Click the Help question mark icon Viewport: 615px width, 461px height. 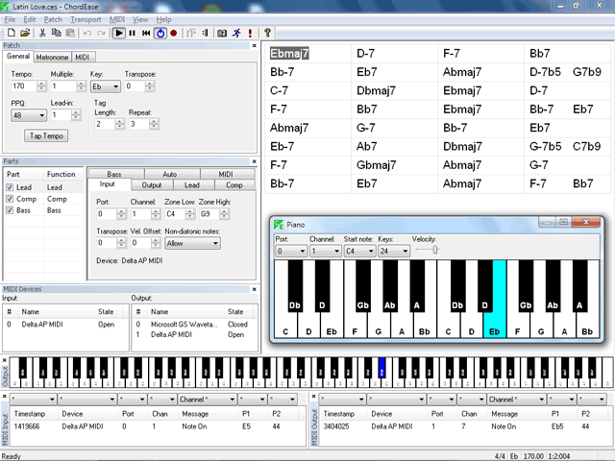[x=267, y=33]
